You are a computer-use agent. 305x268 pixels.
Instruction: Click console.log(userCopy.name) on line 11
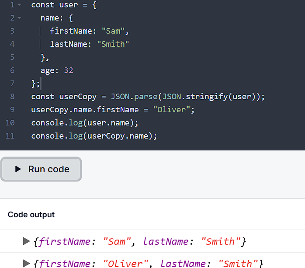click(x=94, y=136)
